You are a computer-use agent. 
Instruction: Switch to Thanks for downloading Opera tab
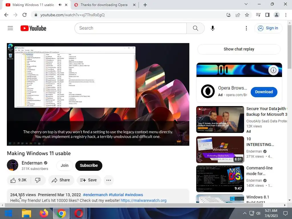pos(104,5)
